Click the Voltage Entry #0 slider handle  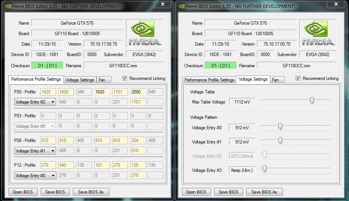tap(280, 126)
